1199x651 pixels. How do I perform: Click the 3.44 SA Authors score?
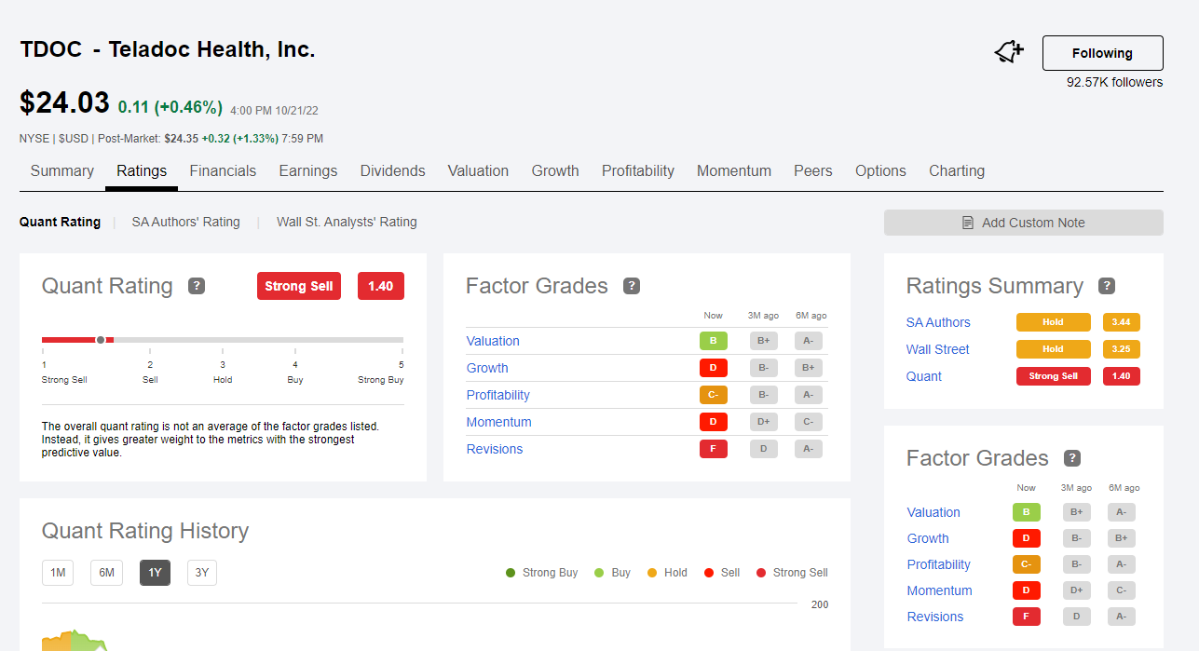pyautogui.click(x=1122, y=322)
